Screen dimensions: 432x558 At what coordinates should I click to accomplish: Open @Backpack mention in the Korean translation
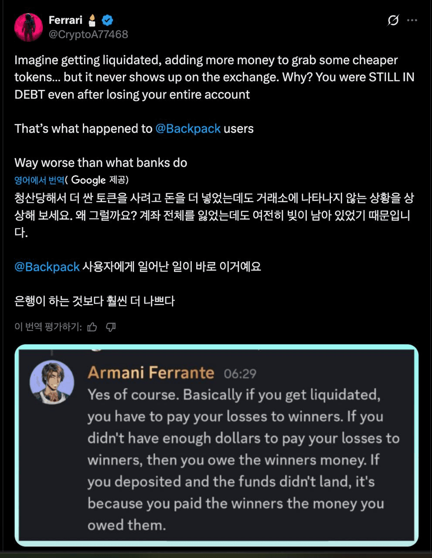(47, 267)
